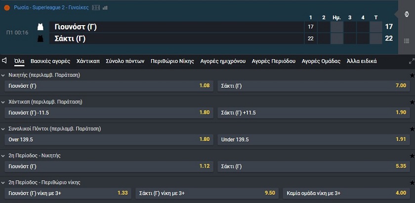The height and width of the screenshot is (203, 415).
Task: Star the Συνολικοί Πόντοι market
Action: tap(412, 129)
